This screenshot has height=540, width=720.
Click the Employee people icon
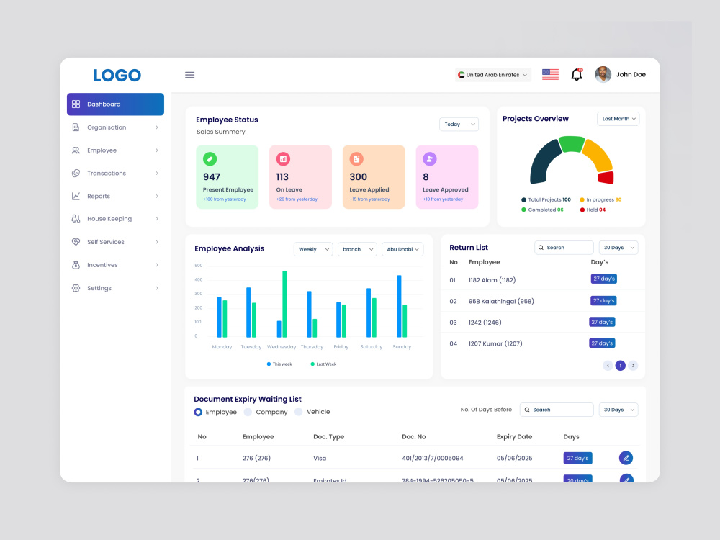click(76, 150)
